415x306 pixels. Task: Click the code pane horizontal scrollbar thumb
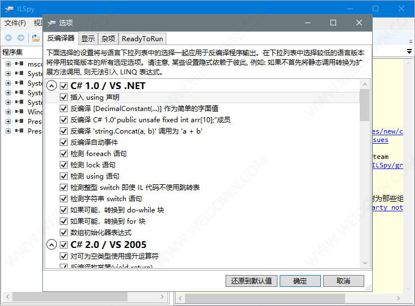click(x=264, y=298)
